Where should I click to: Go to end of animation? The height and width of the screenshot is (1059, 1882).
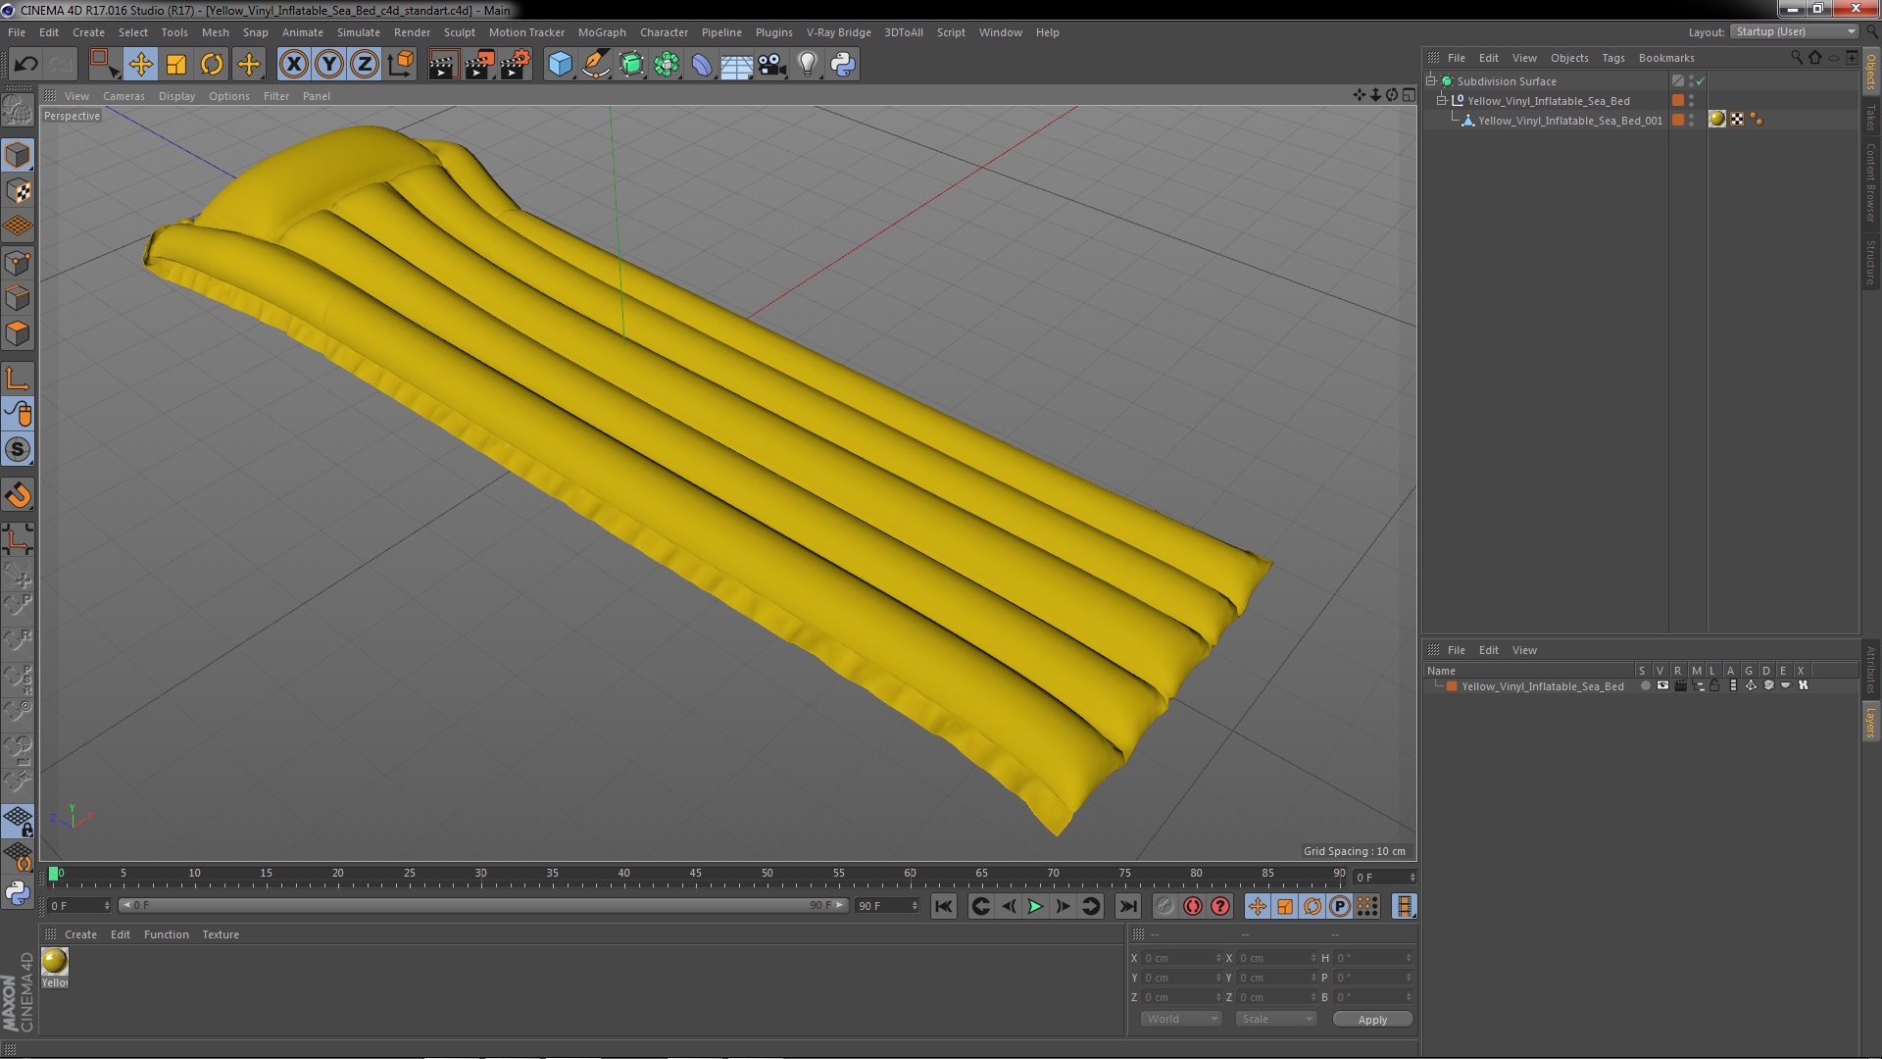point(1128,907)
